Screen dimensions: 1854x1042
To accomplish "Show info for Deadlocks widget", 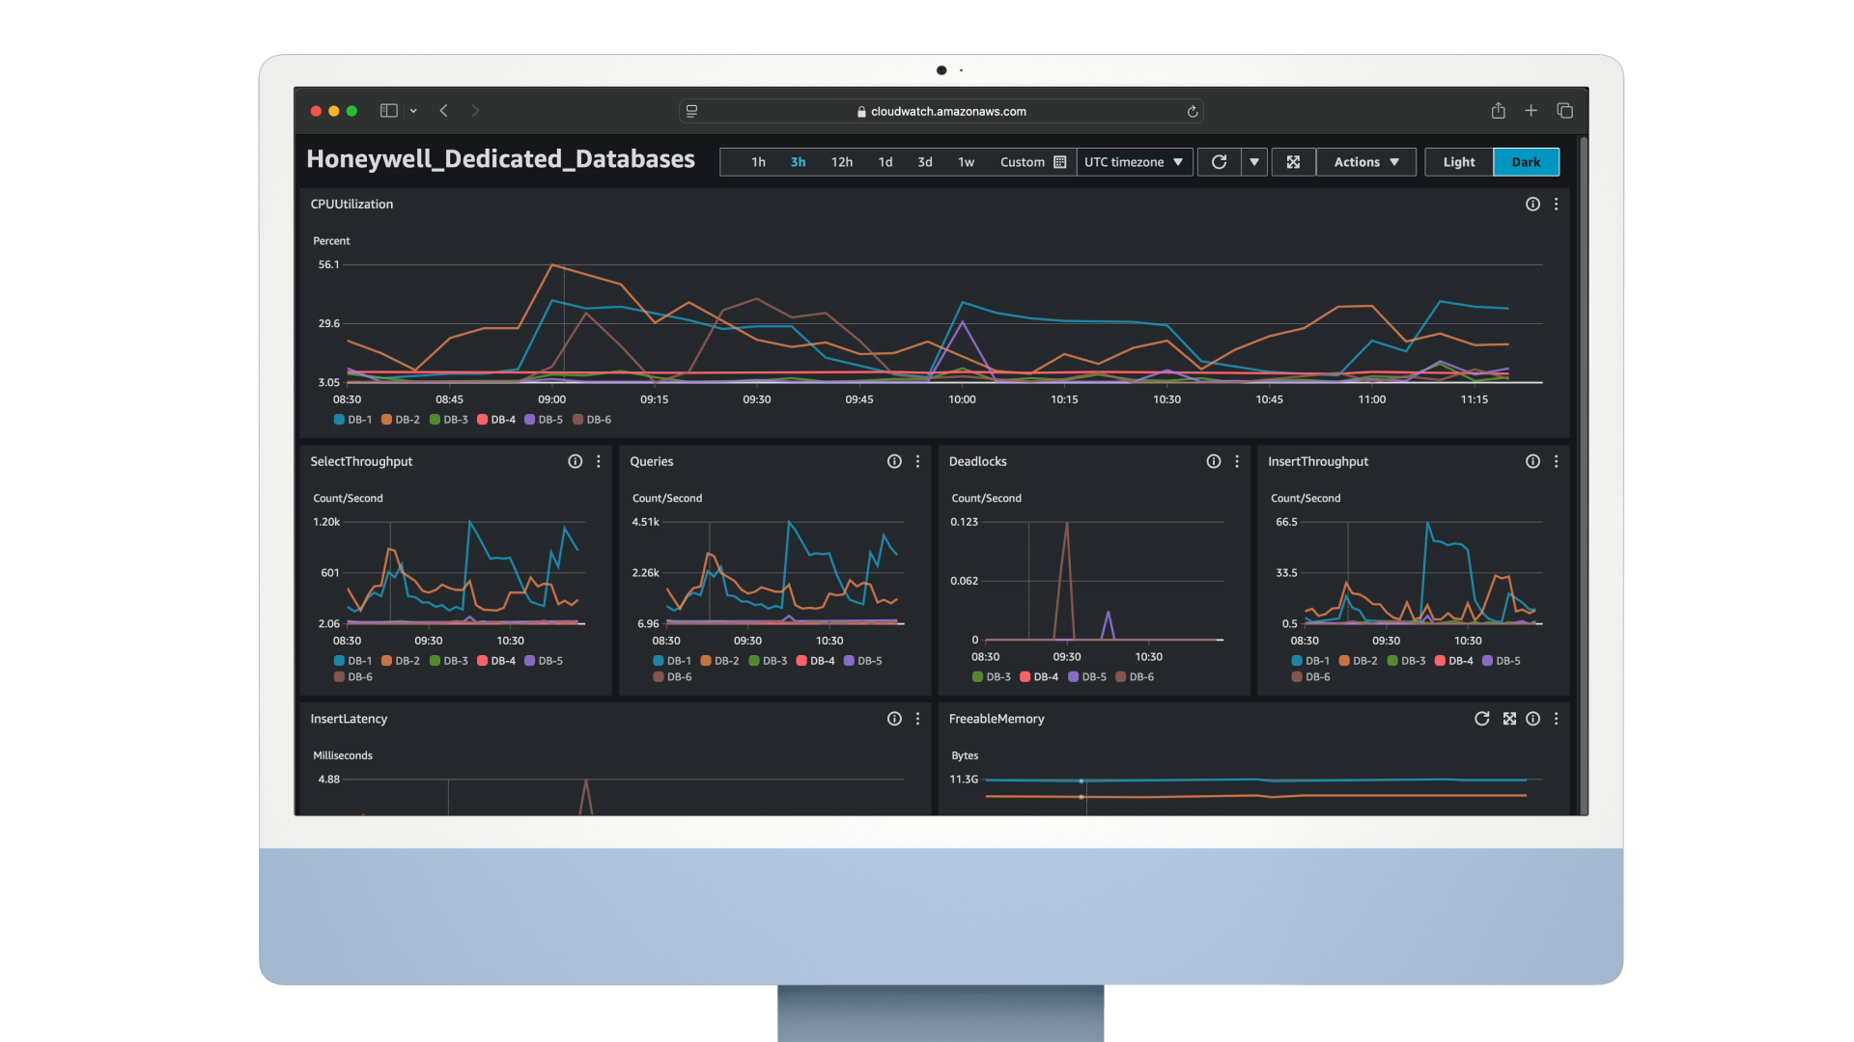I will point(1214,462).
